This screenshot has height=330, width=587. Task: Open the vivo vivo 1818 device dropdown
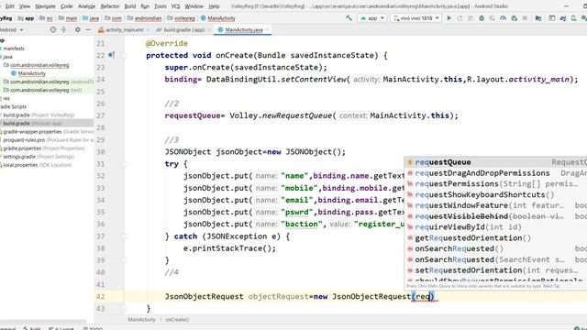[x=415, y=18]
